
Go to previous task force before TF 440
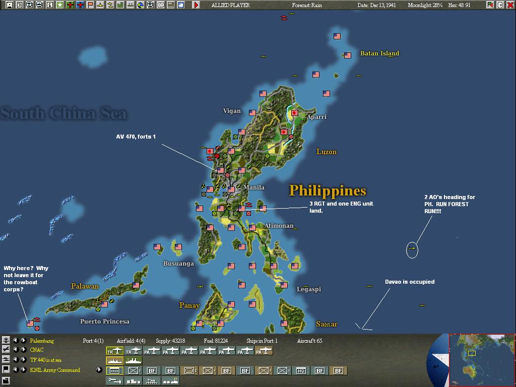pyautogui.click(x=16, y=360)
